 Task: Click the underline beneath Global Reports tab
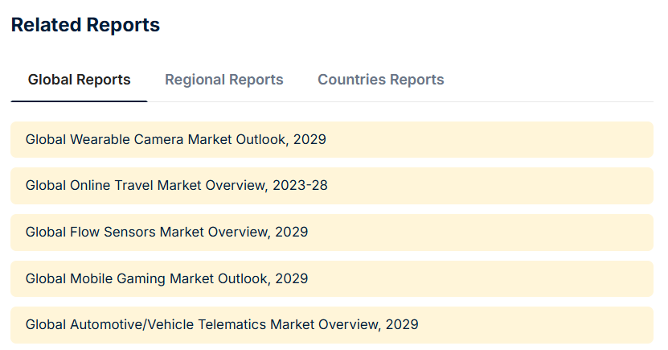79,101
